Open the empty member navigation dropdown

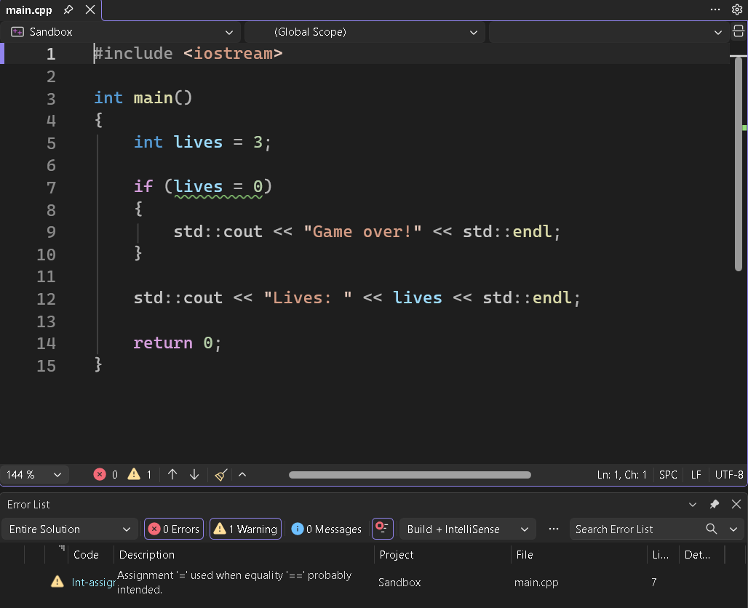(609, 32)
